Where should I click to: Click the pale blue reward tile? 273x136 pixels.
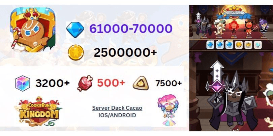258,45
